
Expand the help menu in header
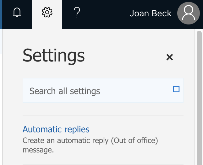(x=77, y=13)
